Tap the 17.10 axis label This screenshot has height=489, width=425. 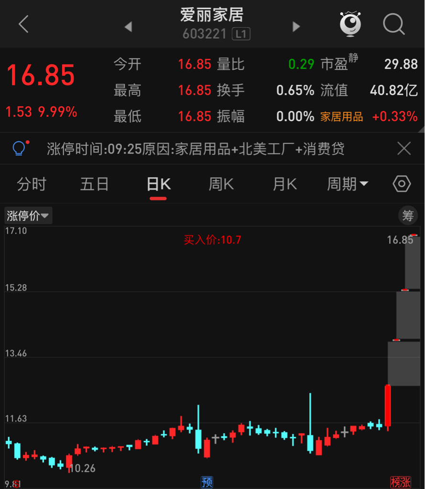point(16,231)
